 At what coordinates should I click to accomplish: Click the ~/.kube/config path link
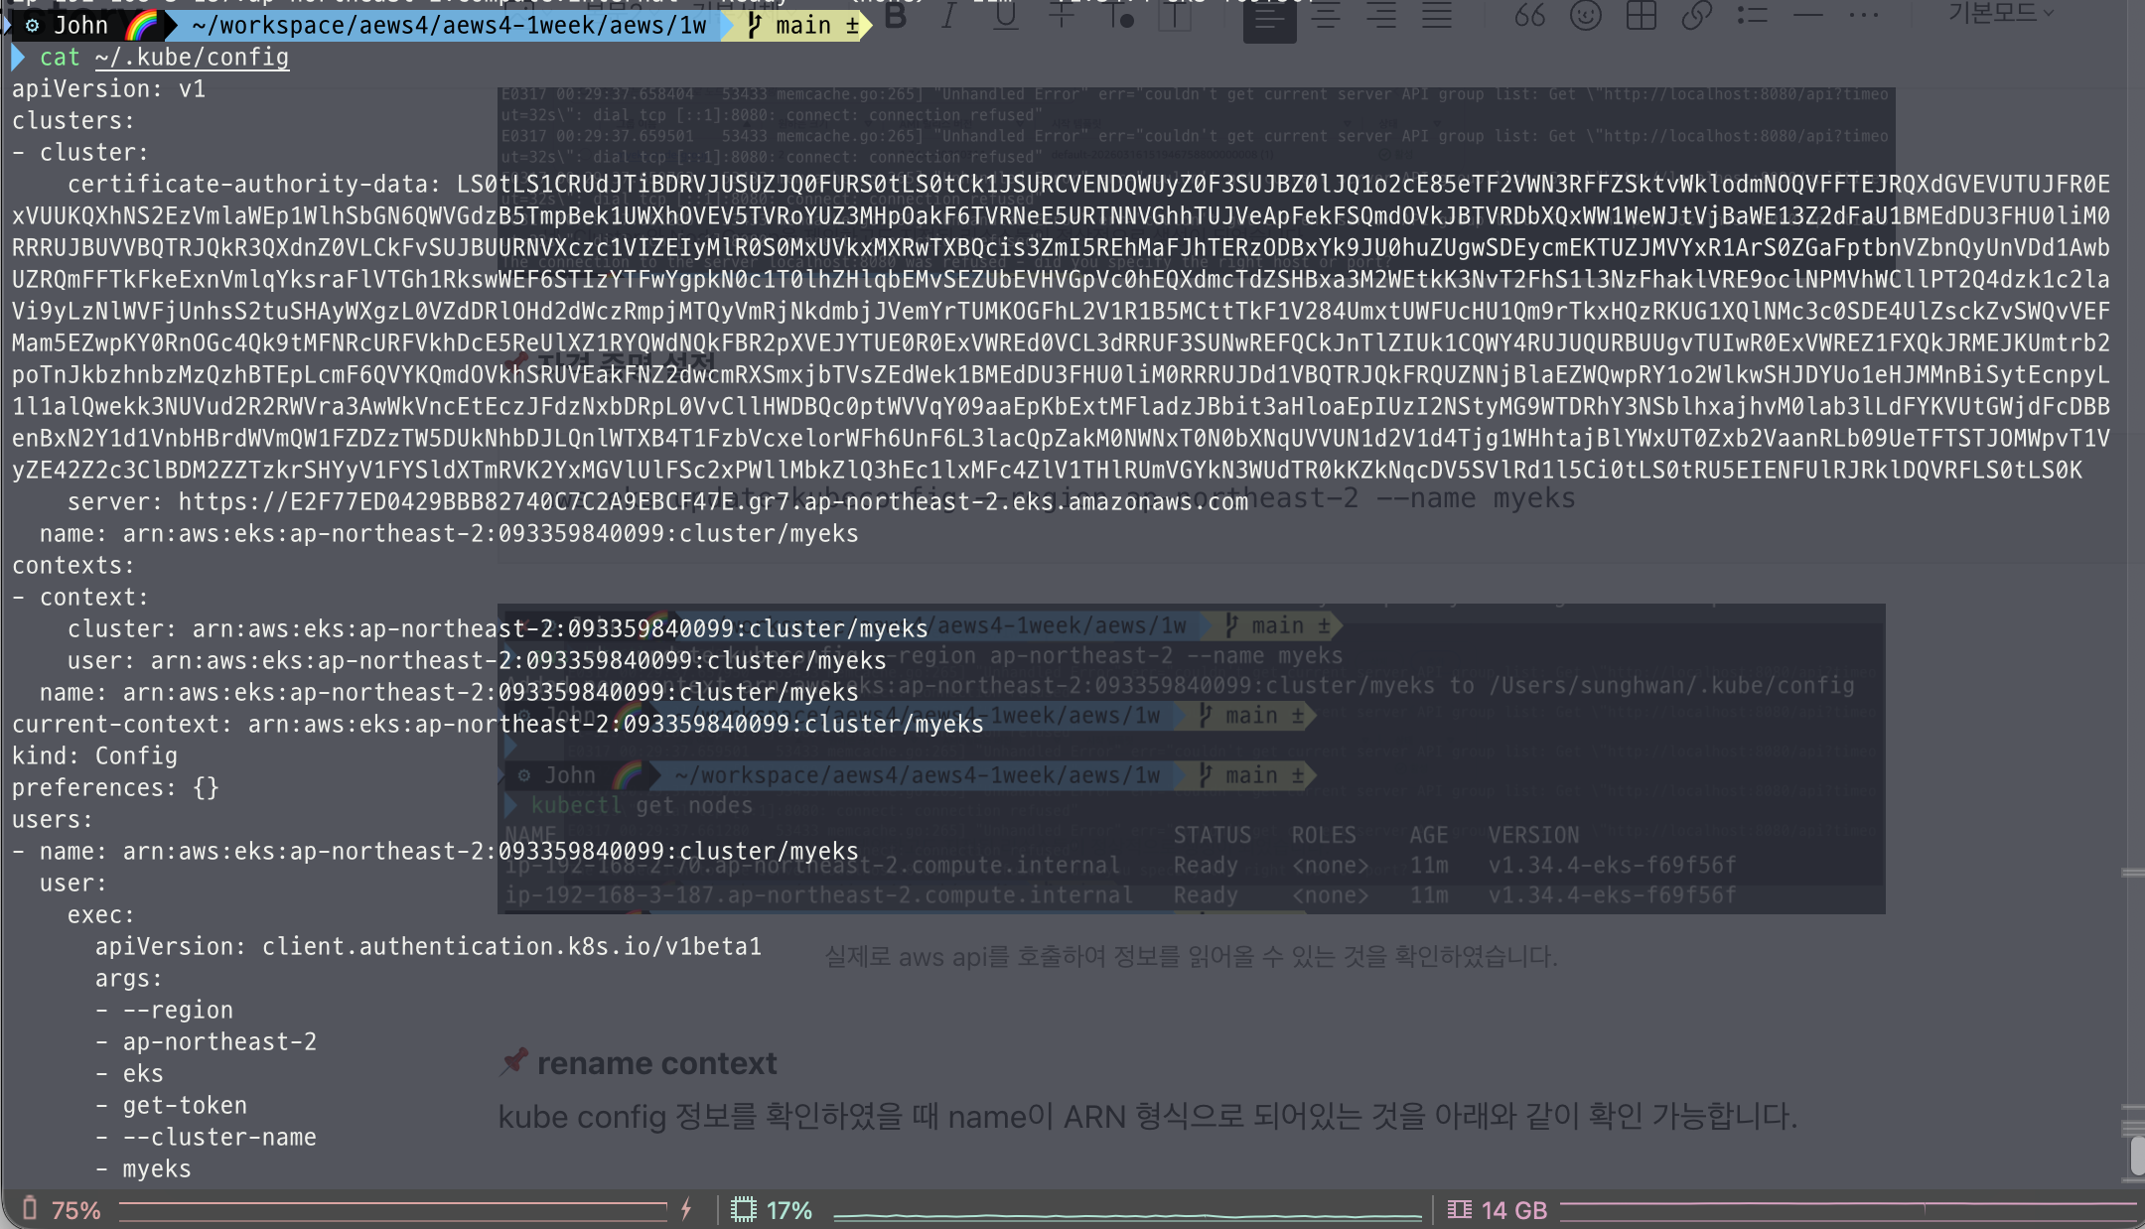pyautogui.click(x=192, y=58)
